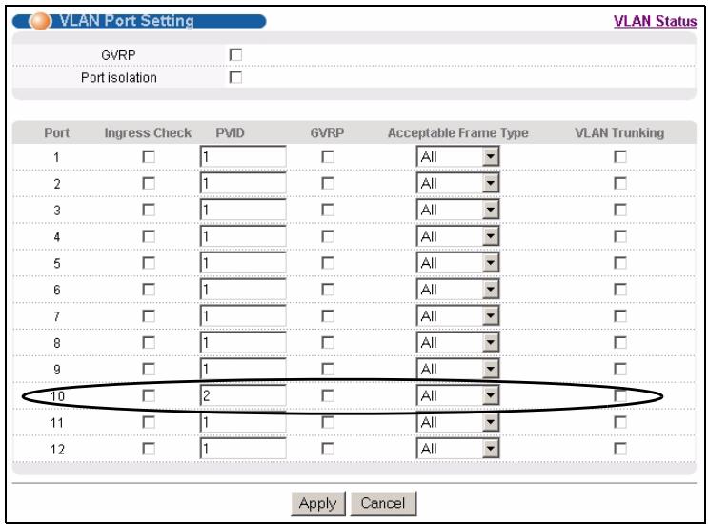
Task: Focus the PVID field for port 3
Action: pos(243,210)
